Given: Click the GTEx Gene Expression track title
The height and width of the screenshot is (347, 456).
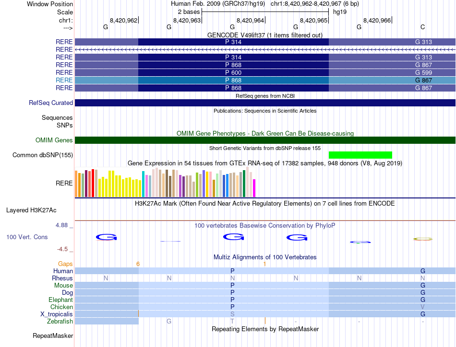Looking at the screenshot, I should click(264, 163).
